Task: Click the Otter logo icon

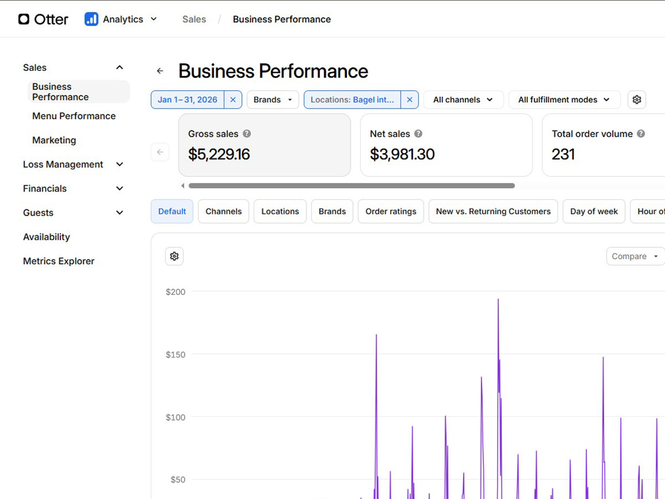Action: [24, 19]
